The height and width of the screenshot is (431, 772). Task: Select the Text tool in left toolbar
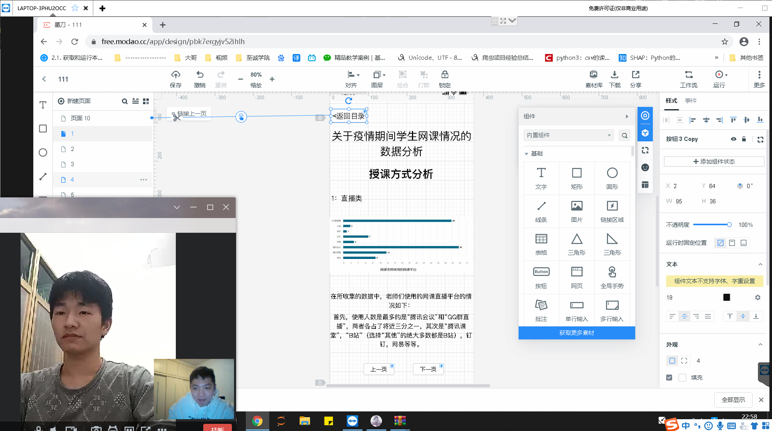[43, 105]
